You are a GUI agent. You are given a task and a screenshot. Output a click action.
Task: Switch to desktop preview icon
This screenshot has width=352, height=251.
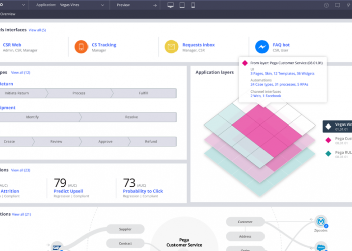coord(170,5)
